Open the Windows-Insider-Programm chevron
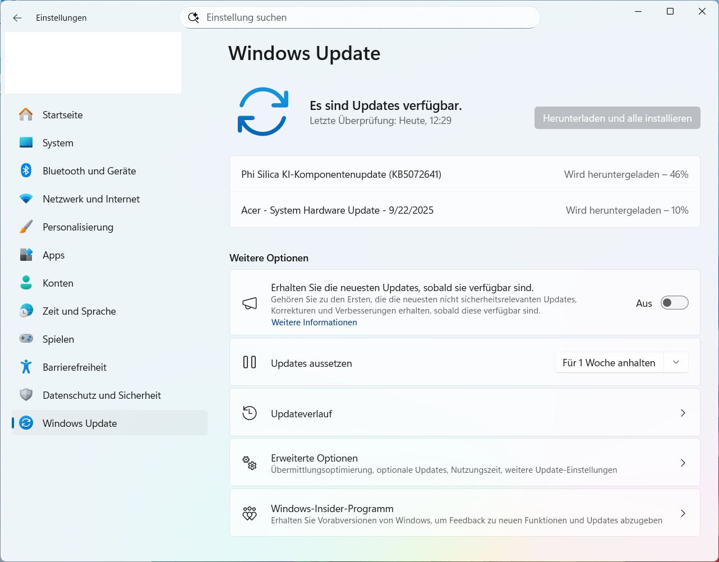The image size is (719, 562). [683, 514]
